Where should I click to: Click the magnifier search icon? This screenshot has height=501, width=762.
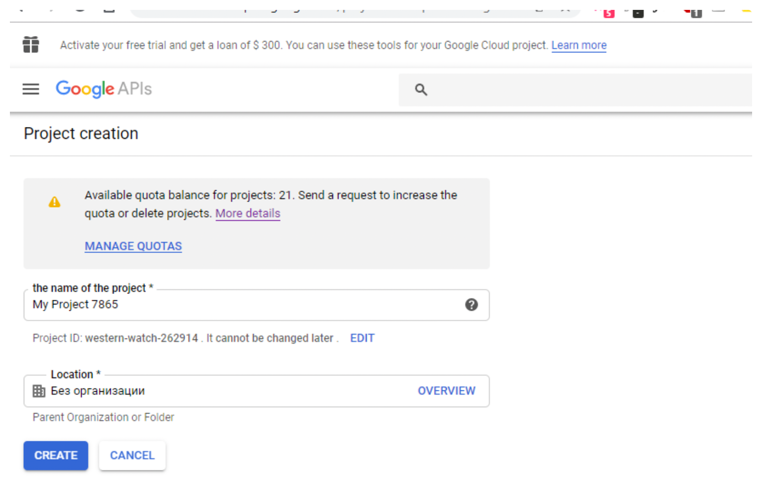pos(421,89)
